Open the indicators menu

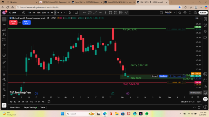(x=76, y=13)
